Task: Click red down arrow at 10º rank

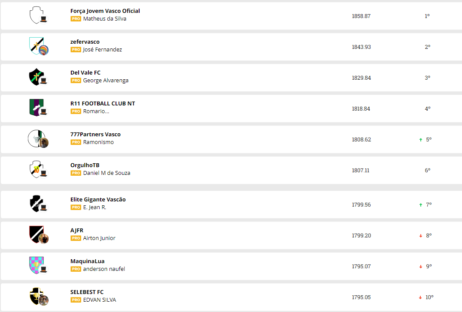Action: 420,297
